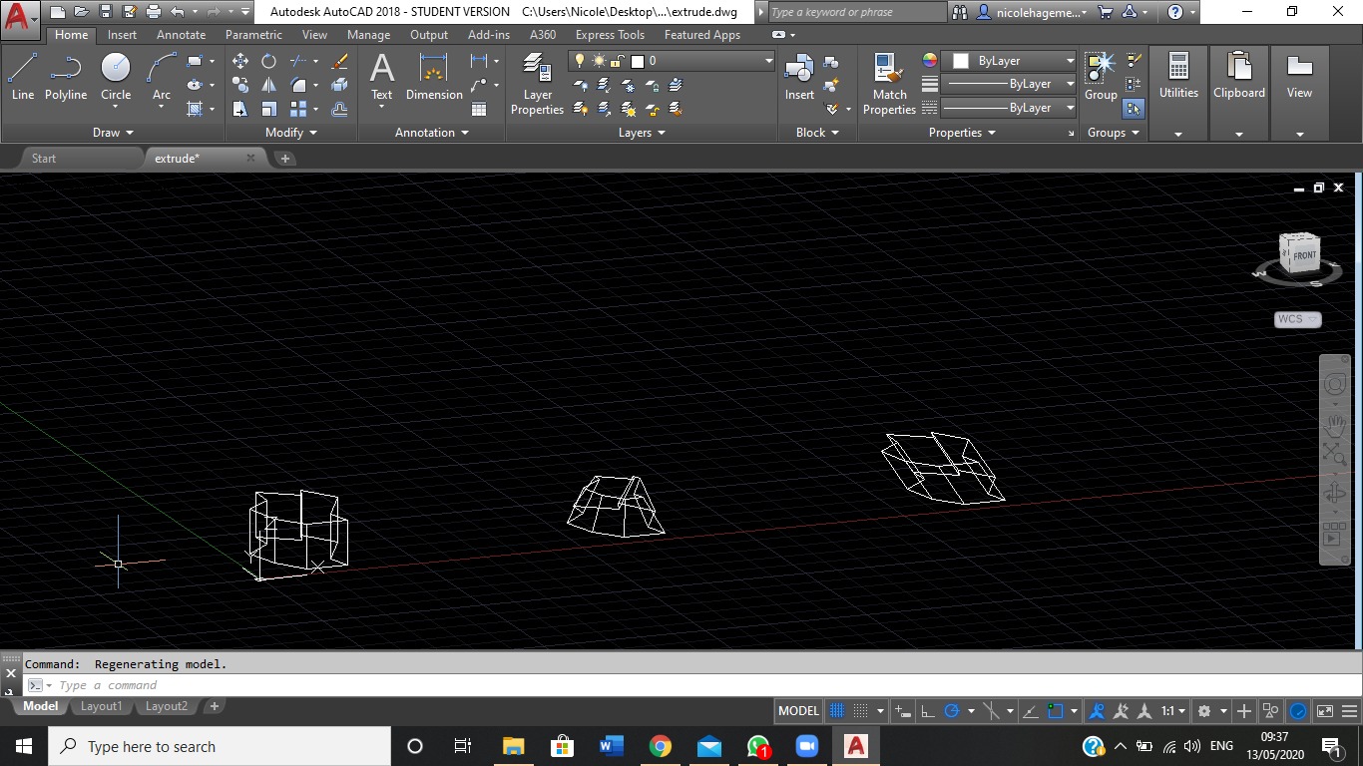This screenshot has width=1363, height=766.
Task: Select the Move tool in Modify panel
Action: (x=239, y=60)
